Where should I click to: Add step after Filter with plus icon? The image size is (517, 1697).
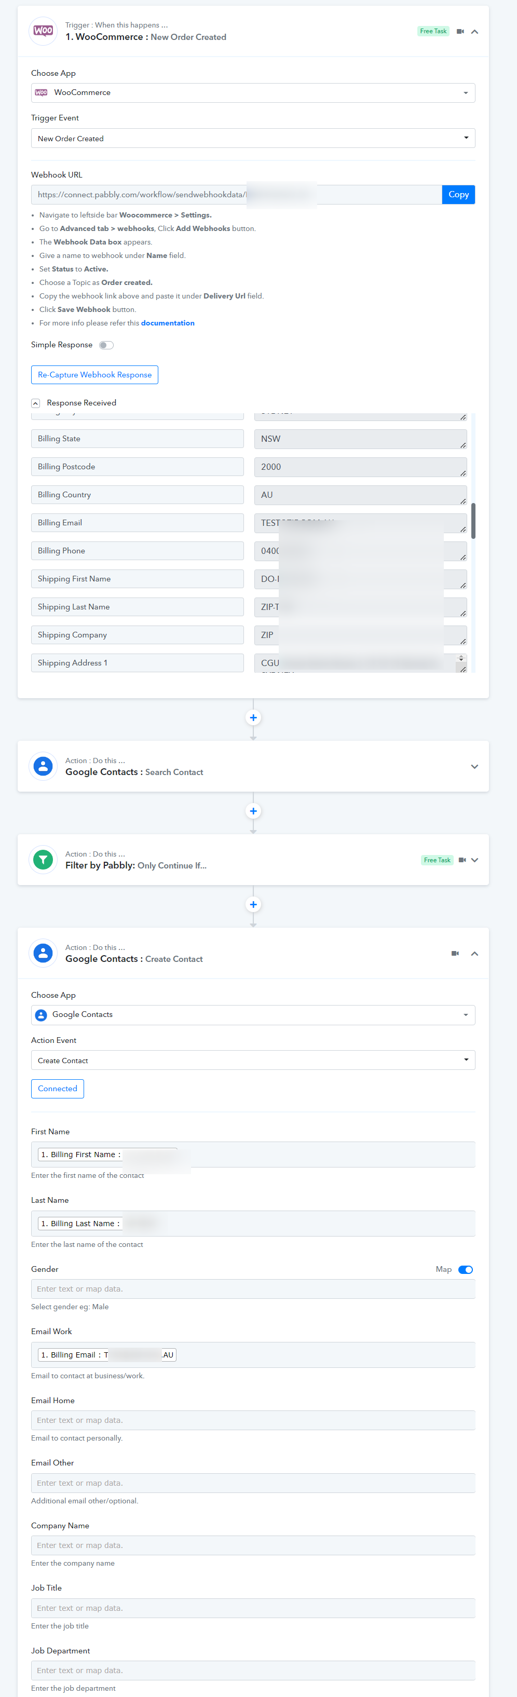[253, 904]
